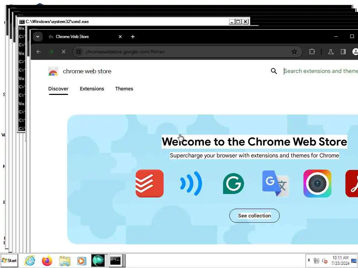Open the clock showing 10:11 AM
The width and height of the screenshot is (358, 268).
click(x=341, y=260)
